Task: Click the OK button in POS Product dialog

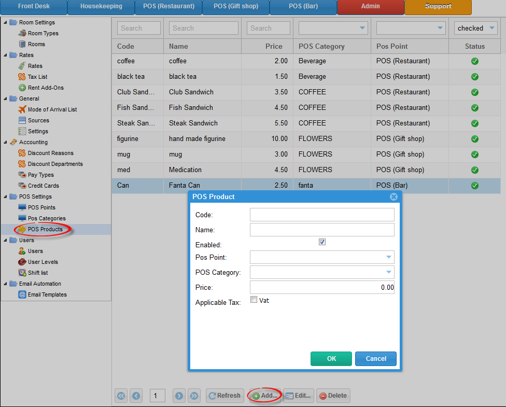Action: [331, 358]
